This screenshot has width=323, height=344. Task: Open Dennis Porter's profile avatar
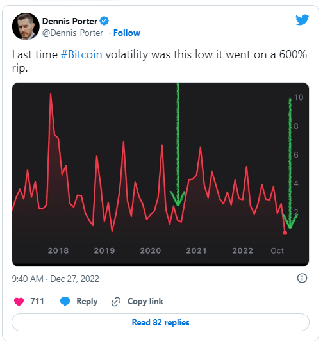tap(26, 26)
